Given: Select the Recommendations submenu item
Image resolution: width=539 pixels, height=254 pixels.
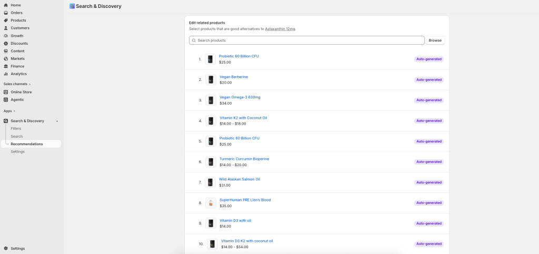Looking at the screenshot, I should 31,144.
